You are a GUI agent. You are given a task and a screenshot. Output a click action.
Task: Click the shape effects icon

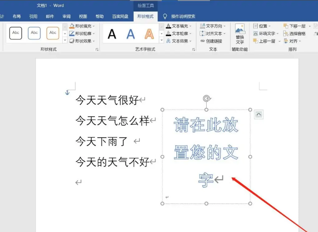tap(72, 41)
